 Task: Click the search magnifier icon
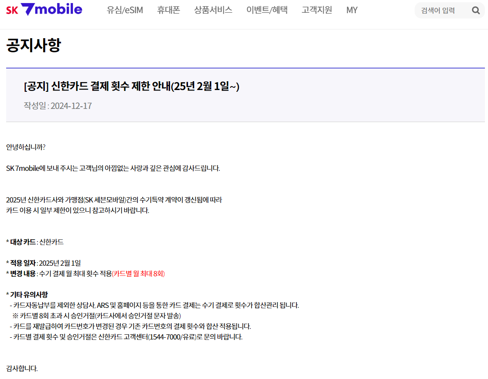(476, 11)
